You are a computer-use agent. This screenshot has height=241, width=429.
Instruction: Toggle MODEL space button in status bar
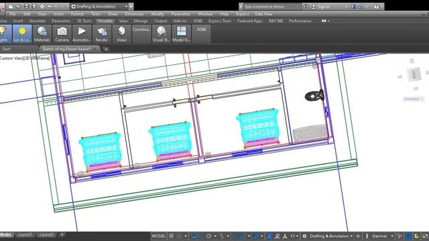tap(158, 236)
